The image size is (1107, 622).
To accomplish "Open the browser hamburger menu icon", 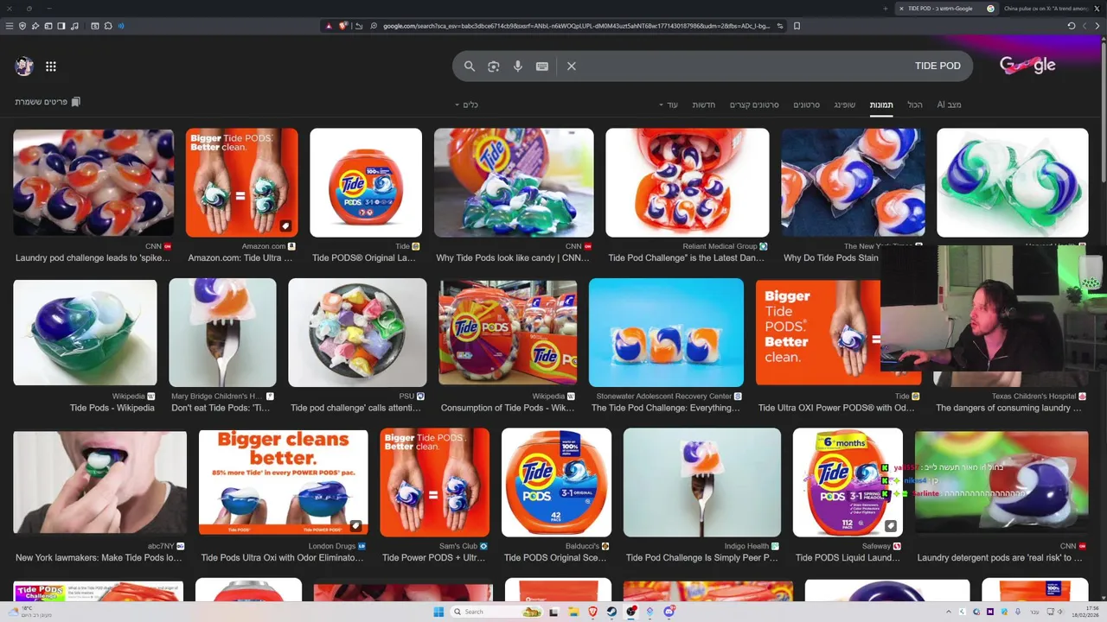I will coord(10,26).
